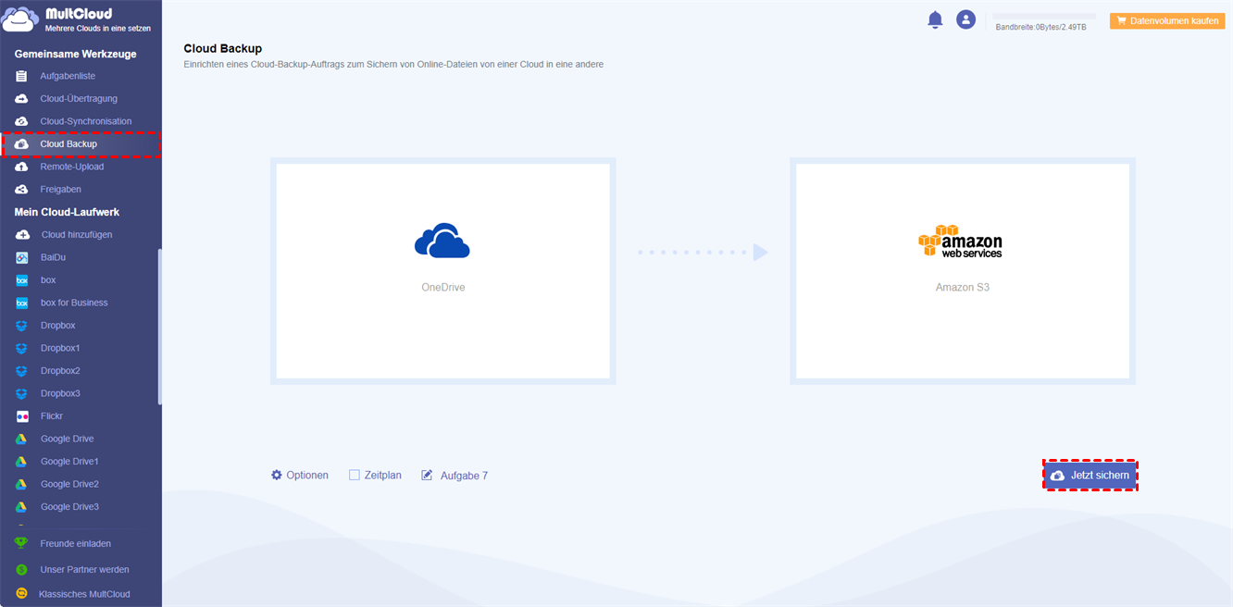Screen dimensions: 1233x607
Task: Select the Google Drive1 entry
Action: [x=69, y=462]
